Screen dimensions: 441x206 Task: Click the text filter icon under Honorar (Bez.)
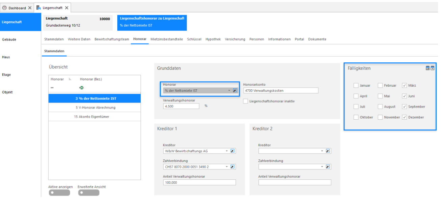tap(81, 87)
